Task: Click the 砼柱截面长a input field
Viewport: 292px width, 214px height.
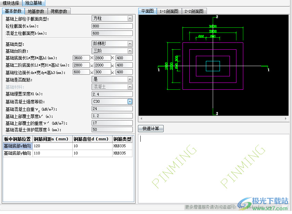Action: pos(112,26)
